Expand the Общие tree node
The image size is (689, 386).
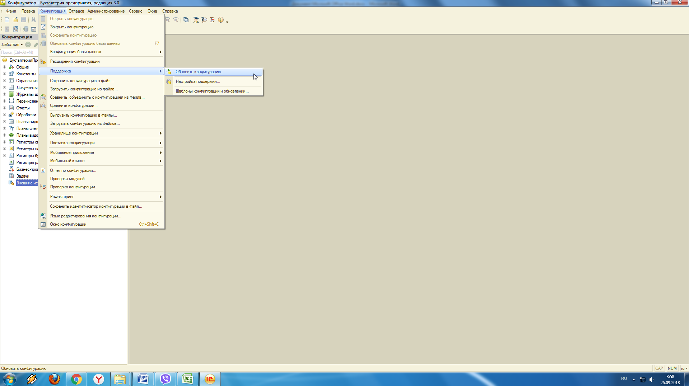click(x=4, y=67)
